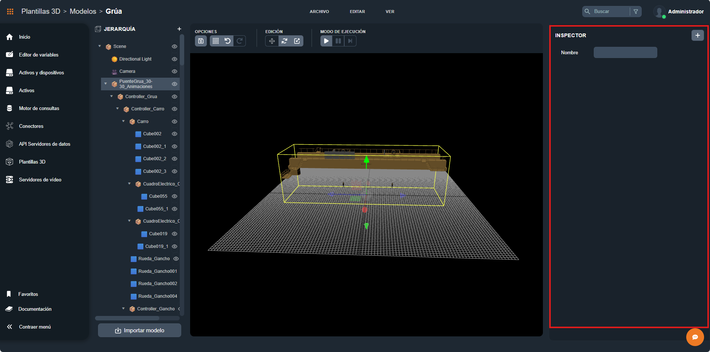Collapse the Scene node in the hierarchy
This screenshot has height=352, width=710.
pyautogui.click(x=99, y=46)
